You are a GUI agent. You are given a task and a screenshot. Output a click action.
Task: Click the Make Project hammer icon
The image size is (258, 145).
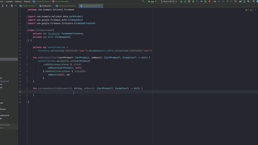click(x=144, y=2)
